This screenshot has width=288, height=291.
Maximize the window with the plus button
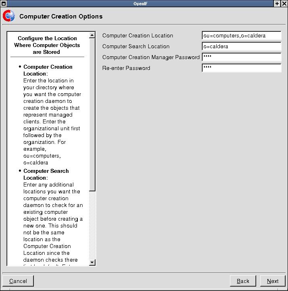coord(277,3)
